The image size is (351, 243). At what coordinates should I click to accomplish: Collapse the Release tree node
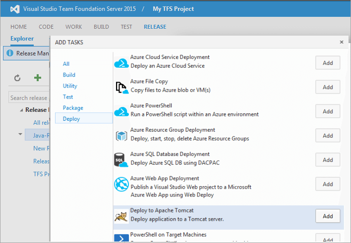[21, 110]
